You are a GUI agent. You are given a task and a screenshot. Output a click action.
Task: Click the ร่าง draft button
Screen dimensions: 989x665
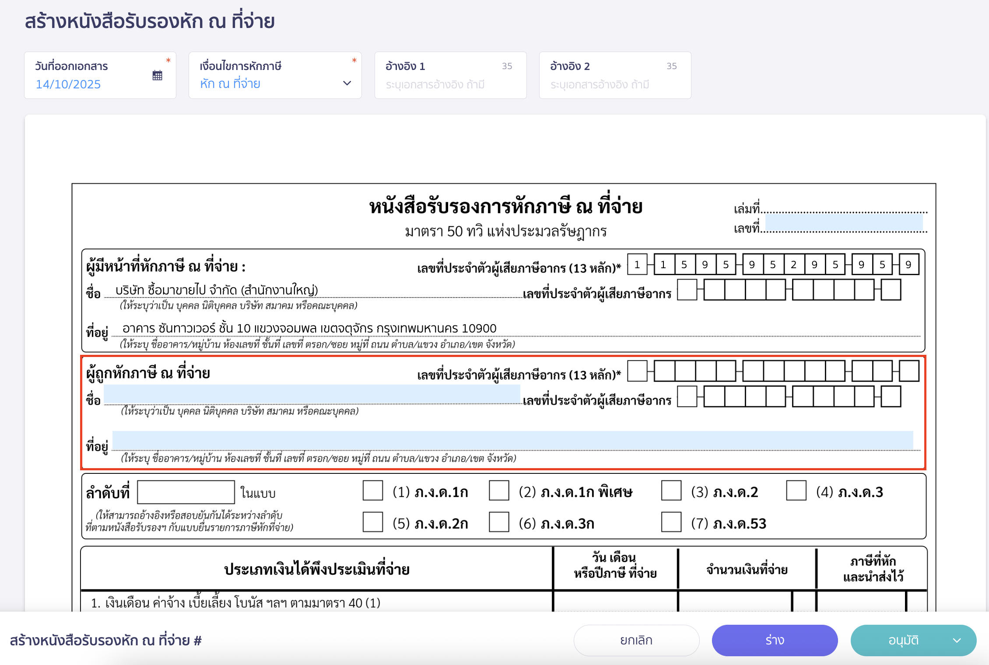tap(774, 640)
